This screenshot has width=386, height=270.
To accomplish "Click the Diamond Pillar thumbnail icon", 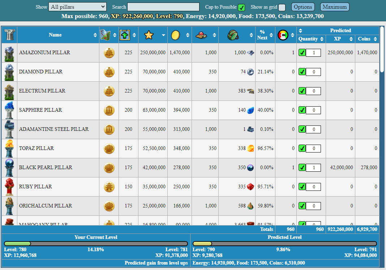I will 9,72.
